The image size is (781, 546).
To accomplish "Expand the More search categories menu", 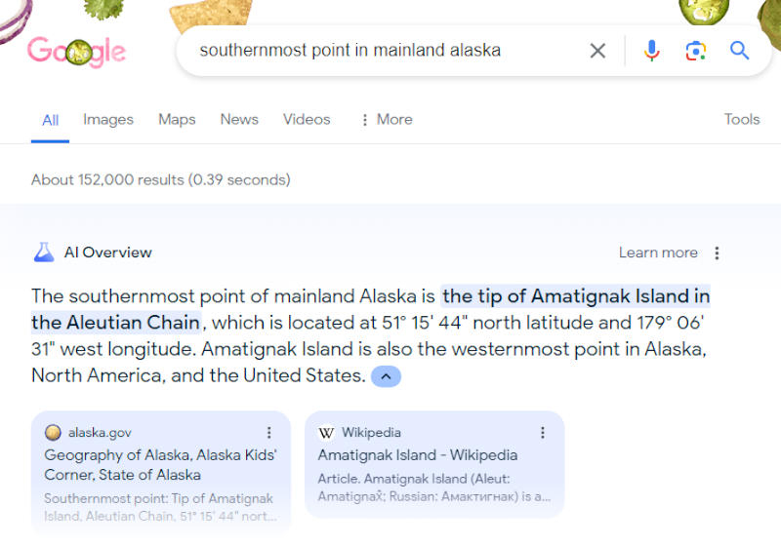I will tap(386, 120).
